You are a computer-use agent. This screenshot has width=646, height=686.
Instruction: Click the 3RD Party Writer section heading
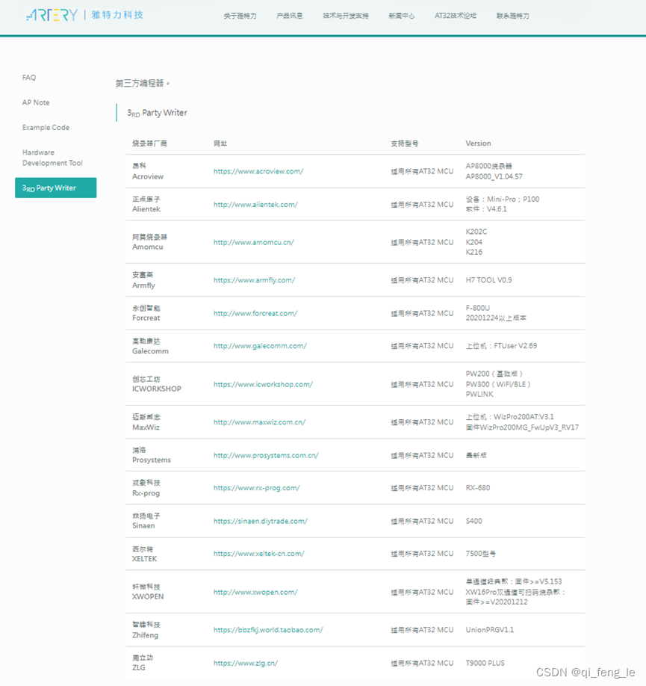157,113
